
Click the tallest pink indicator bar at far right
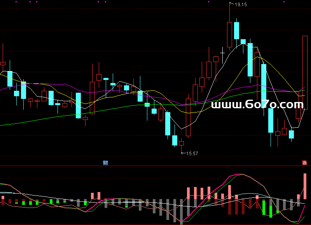[305, 186]
